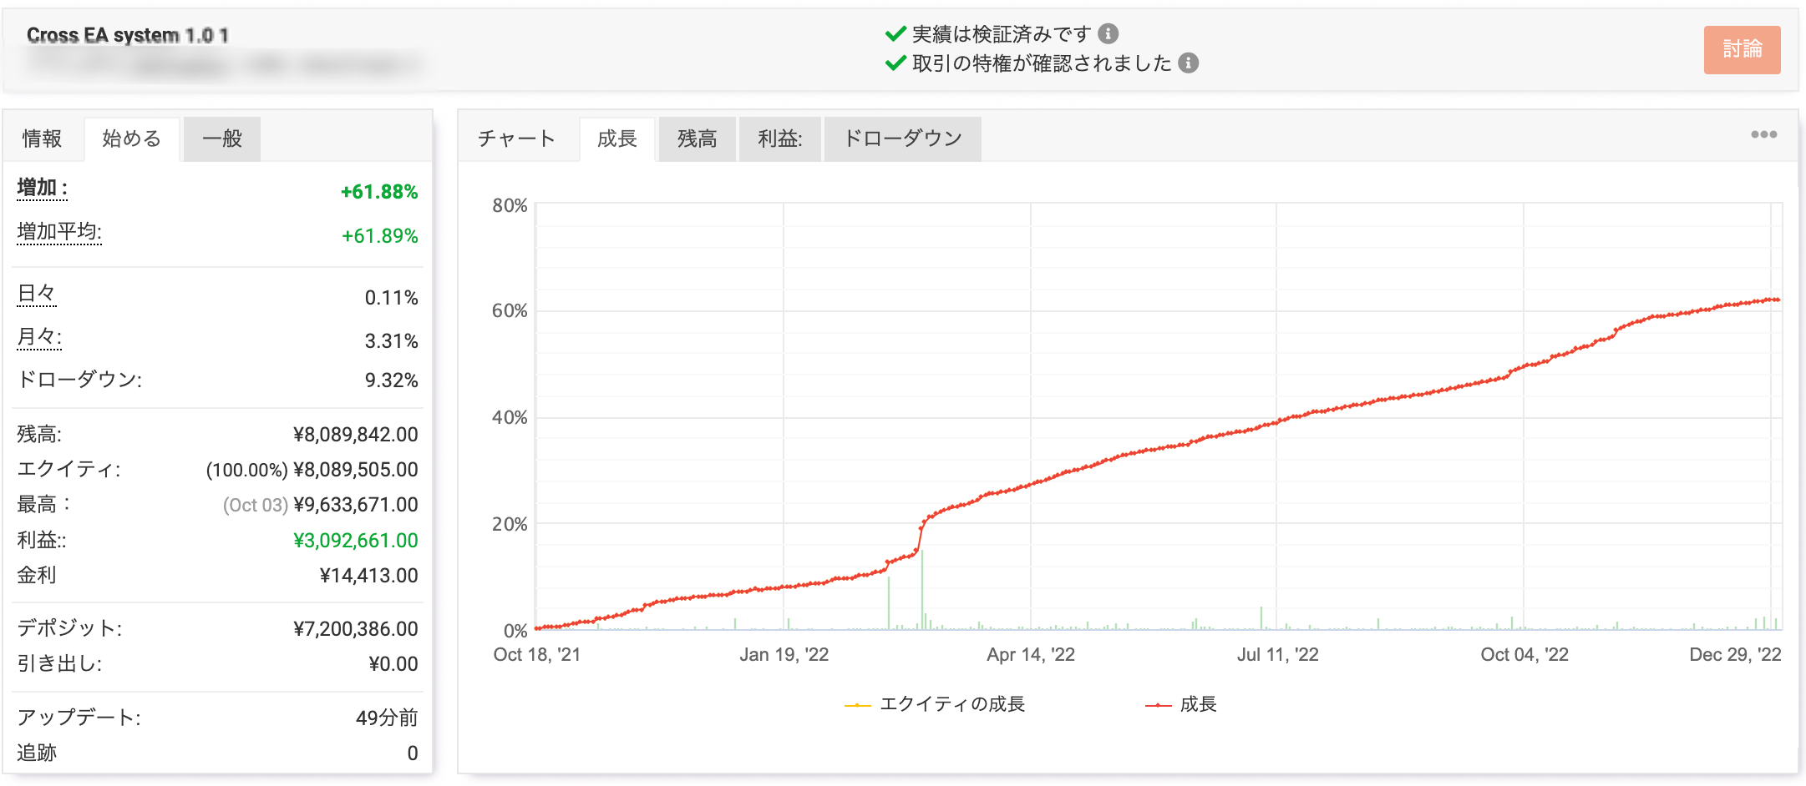This screenshot has width=1806, height=786.
Task: Click the 3.31% monthly value
Action: click(392, 341)
